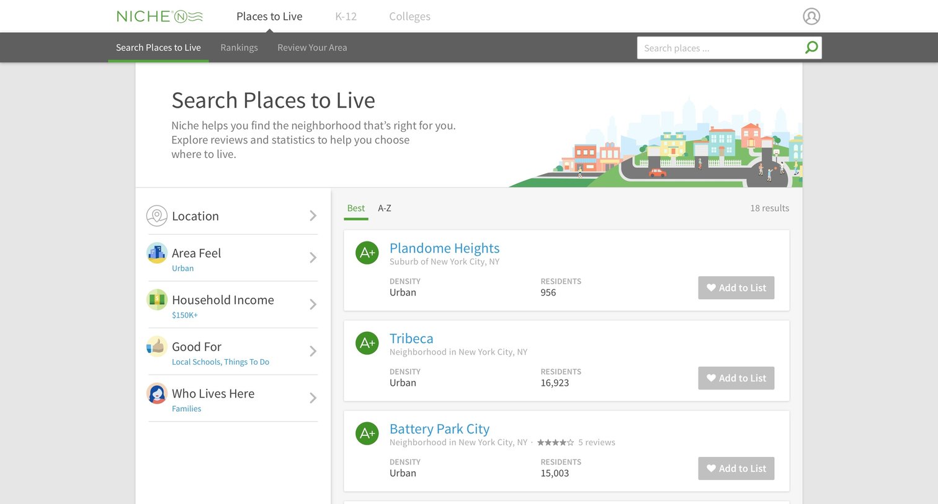This screenshot has height=504, width=938.
Task: Click the Who Lives Here filter label
Action: 213,394
